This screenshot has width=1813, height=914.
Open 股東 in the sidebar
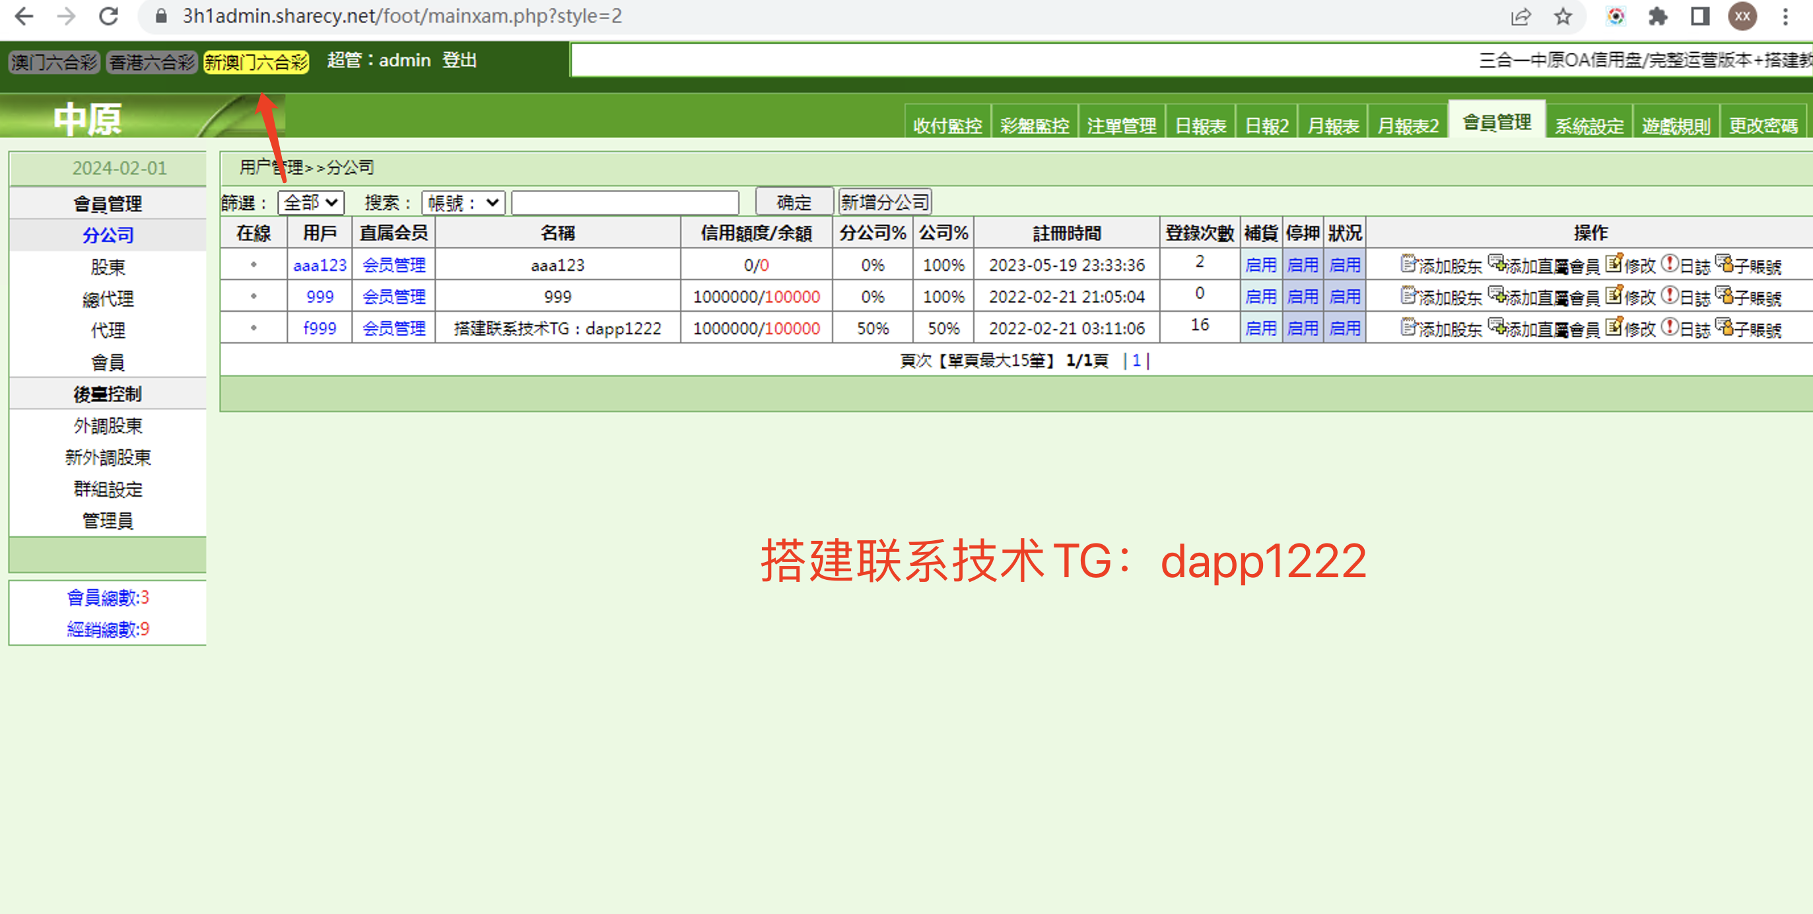point(108,267)
